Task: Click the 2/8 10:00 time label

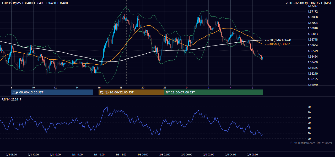Action: (x=33, y=155)
